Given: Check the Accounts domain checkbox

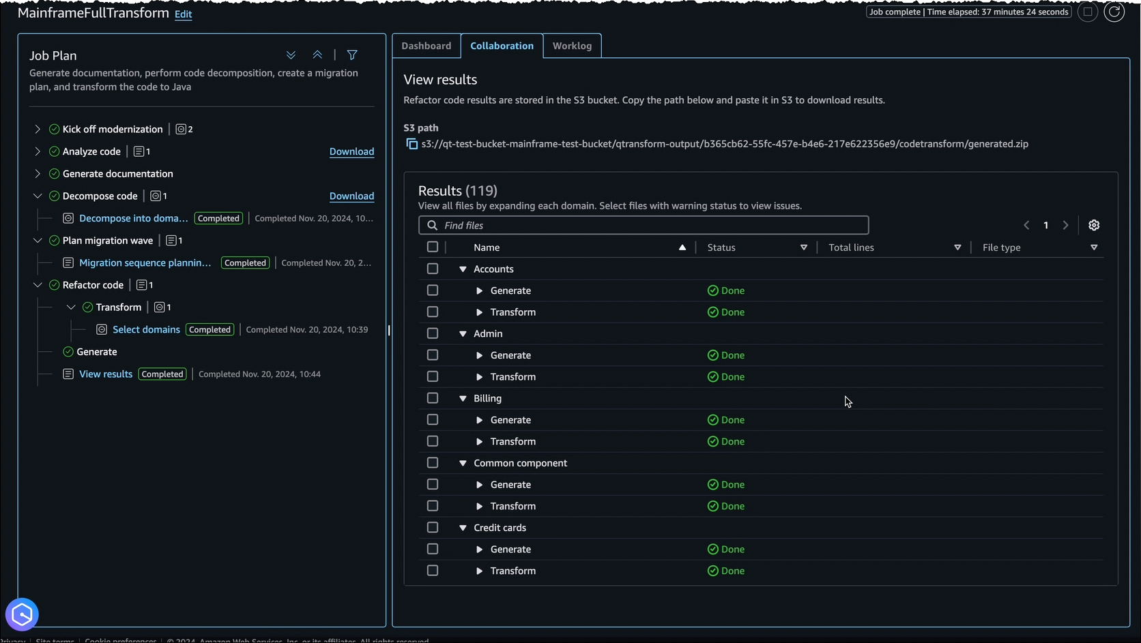Looking at the screenshot, I should (433, 269).
